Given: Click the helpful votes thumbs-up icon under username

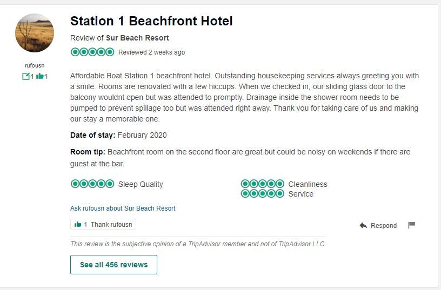Looking at the screenshot, I should 40,76.
